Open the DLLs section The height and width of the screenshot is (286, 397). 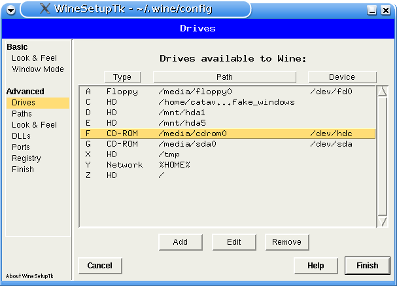[x=21, y=136]
